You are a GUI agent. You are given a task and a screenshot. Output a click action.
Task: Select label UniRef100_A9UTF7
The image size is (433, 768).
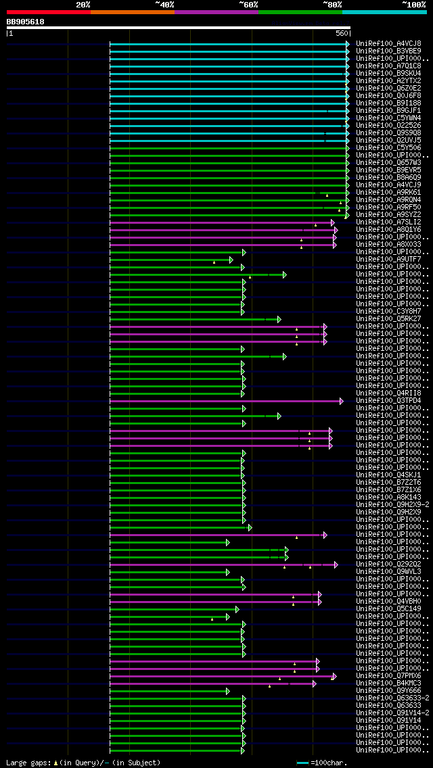click(388, 260)
